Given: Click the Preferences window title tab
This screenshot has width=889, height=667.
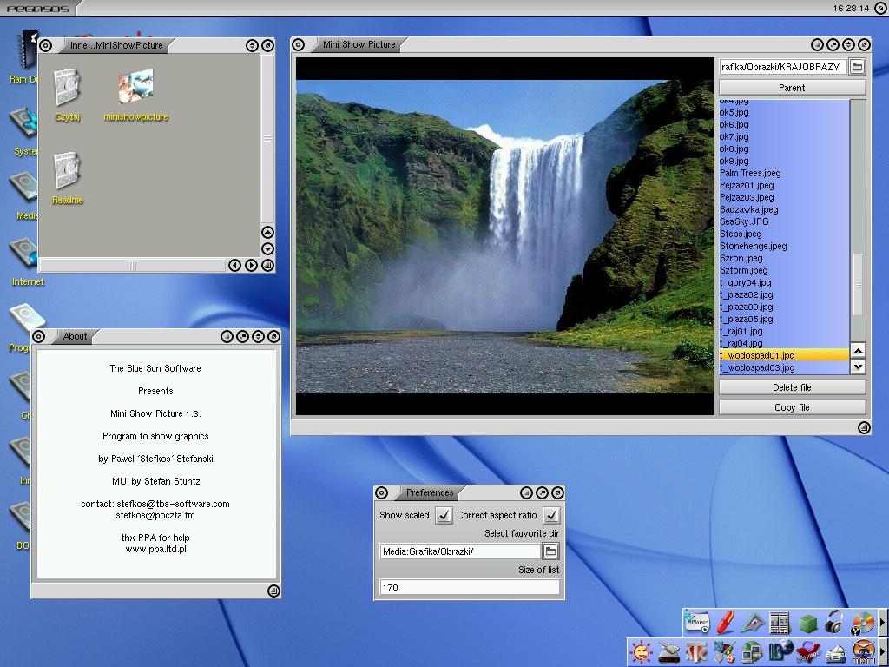Looking at the screenshot, I should [429, 492].
